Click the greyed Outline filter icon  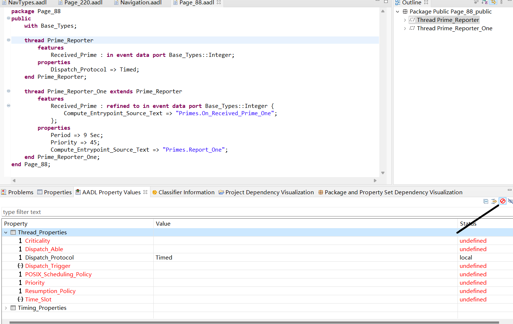tap(476, 2)
